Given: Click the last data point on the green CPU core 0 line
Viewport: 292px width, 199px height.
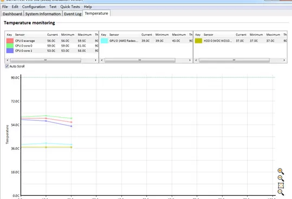Looking at the screenshot, I should (72, 118).
